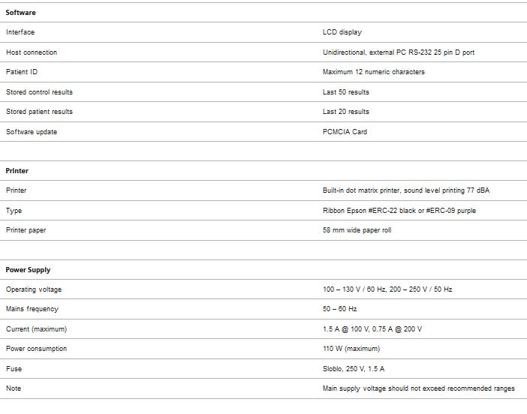Click the 58 mm wide paper roll text
The width and height of the screenshot is (527, 414).
pos(357,230)
